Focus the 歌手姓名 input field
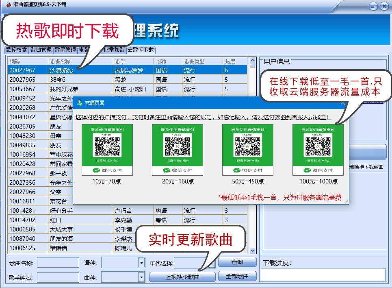The height and width of the screenshot is (288, 392). click(x=58, y=277)
